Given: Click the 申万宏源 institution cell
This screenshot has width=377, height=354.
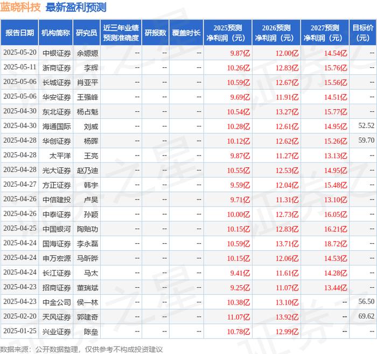Looking at the screenshot, I should point(57,258).
